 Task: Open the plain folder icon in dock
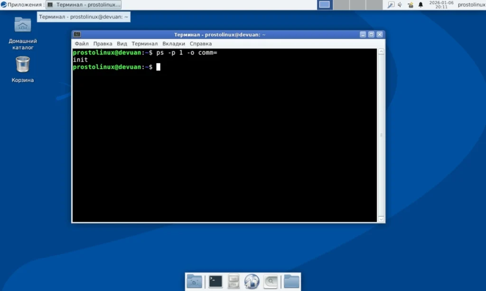[x=292, y=282]
